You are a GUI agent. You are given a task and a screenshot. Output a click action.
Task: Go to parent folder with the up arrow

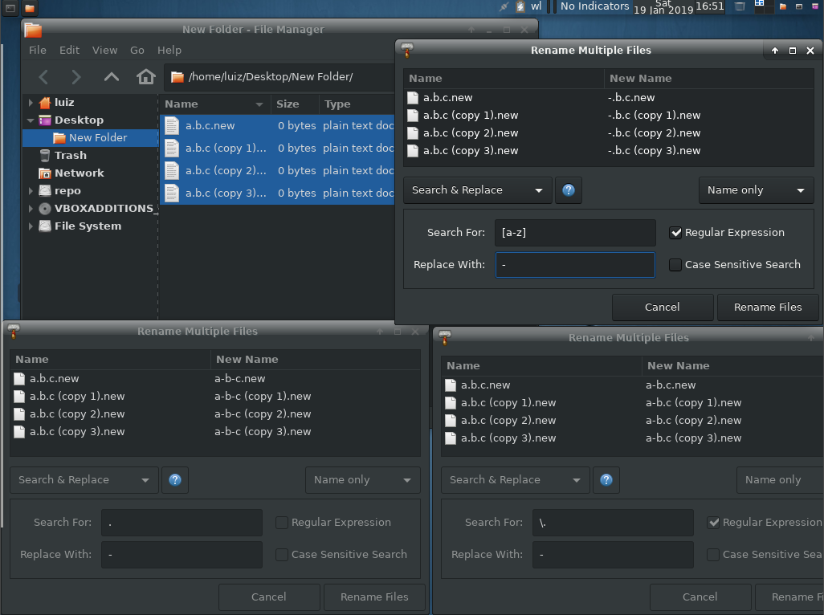pos(112,77)
